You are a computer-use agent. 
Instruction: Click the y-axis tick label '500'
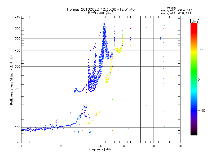tap(17, 38)
